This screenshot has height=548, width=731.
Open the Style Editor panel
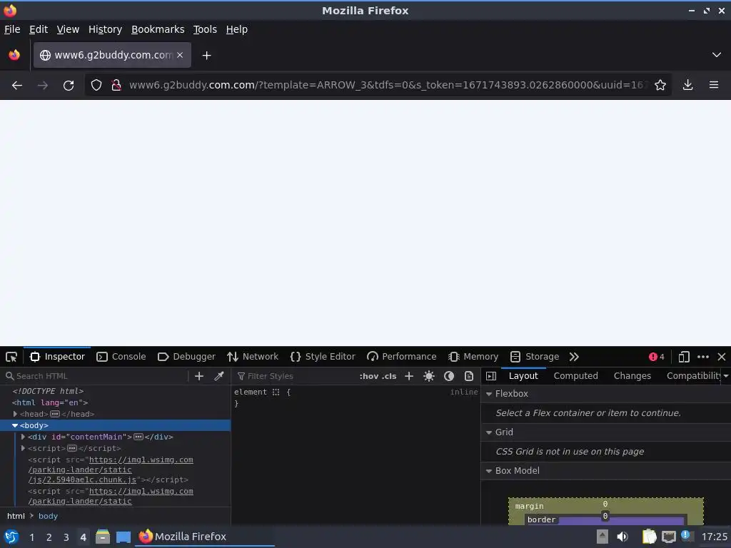coord(323,357)
